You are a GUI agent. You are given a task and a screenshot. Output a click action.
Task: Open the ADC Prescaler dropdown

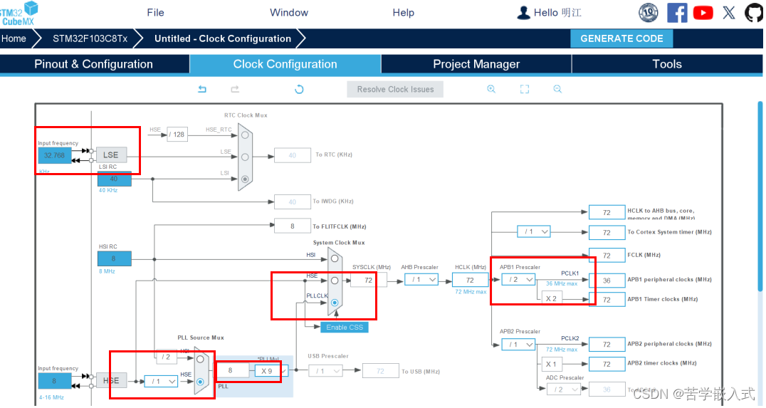pyautogui.click(x=563, y=389)
